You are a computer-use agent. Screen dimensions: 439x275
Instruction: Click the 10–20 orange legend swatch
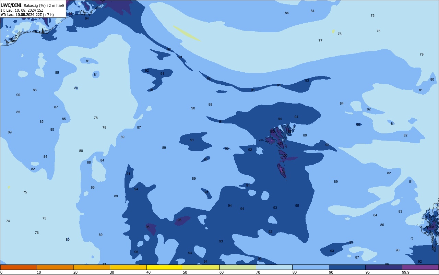55,267
